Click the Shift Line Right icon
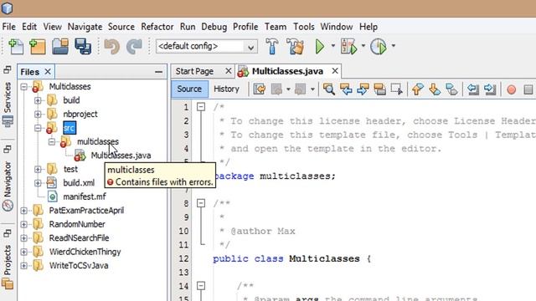The image size is (536, 301). (490, 89)
